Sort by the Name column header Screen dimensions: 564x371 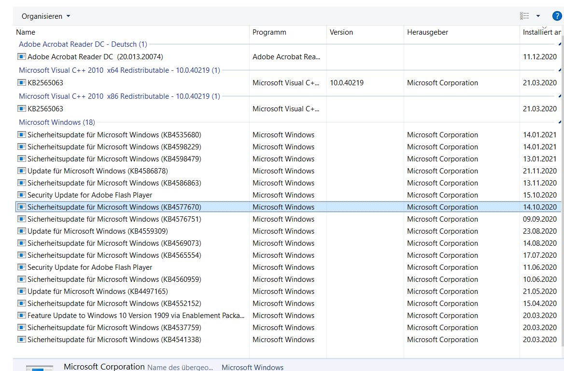point(26,32)
